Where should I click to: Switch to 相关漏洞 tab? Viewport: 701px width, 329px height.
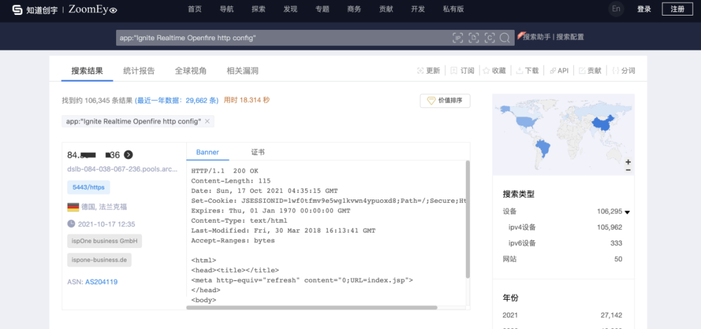tap(242, 71)
